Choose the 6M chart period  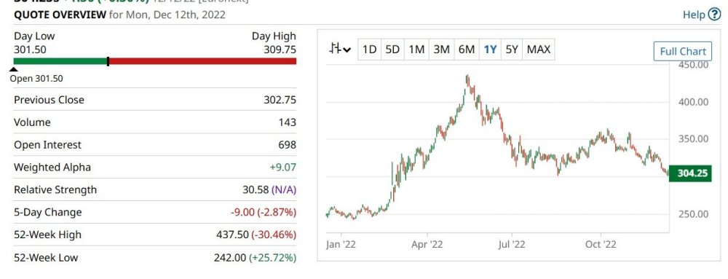466,50
